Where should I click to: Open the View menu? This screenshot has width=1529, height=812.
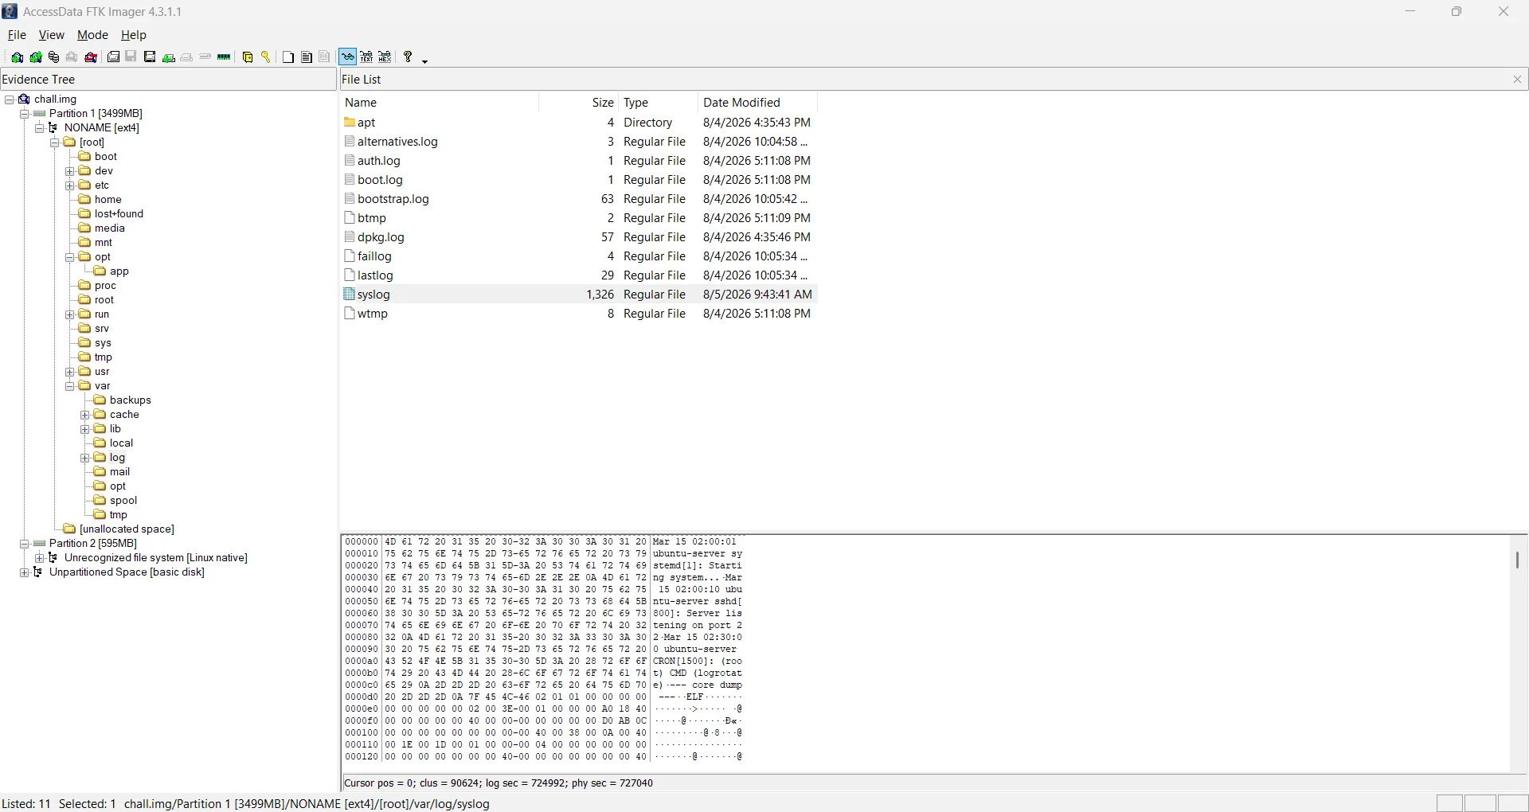pyautogui.click(x=52, y=35)
